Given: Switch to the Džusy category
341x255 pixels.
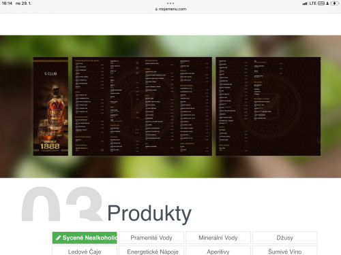Looking at the screenshot, I should pos(285,238).
